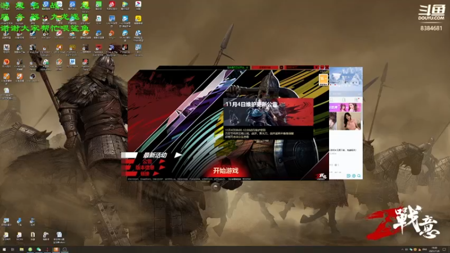
Task: Expand the launcher title bar dropdown arrow
Action: (x=317, y=67)
